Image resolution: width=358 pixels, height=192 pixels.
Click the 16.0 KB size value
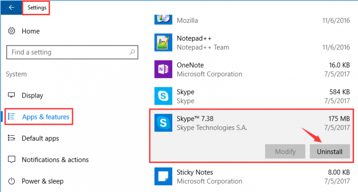(339, 65)
